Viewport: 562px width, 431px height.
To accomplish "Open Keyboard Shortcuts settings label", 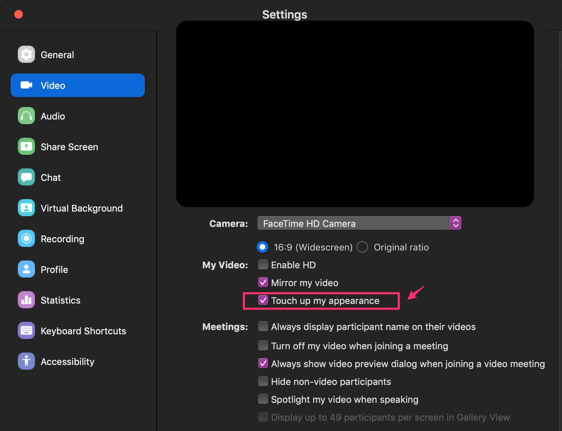I will click(83, 331).
